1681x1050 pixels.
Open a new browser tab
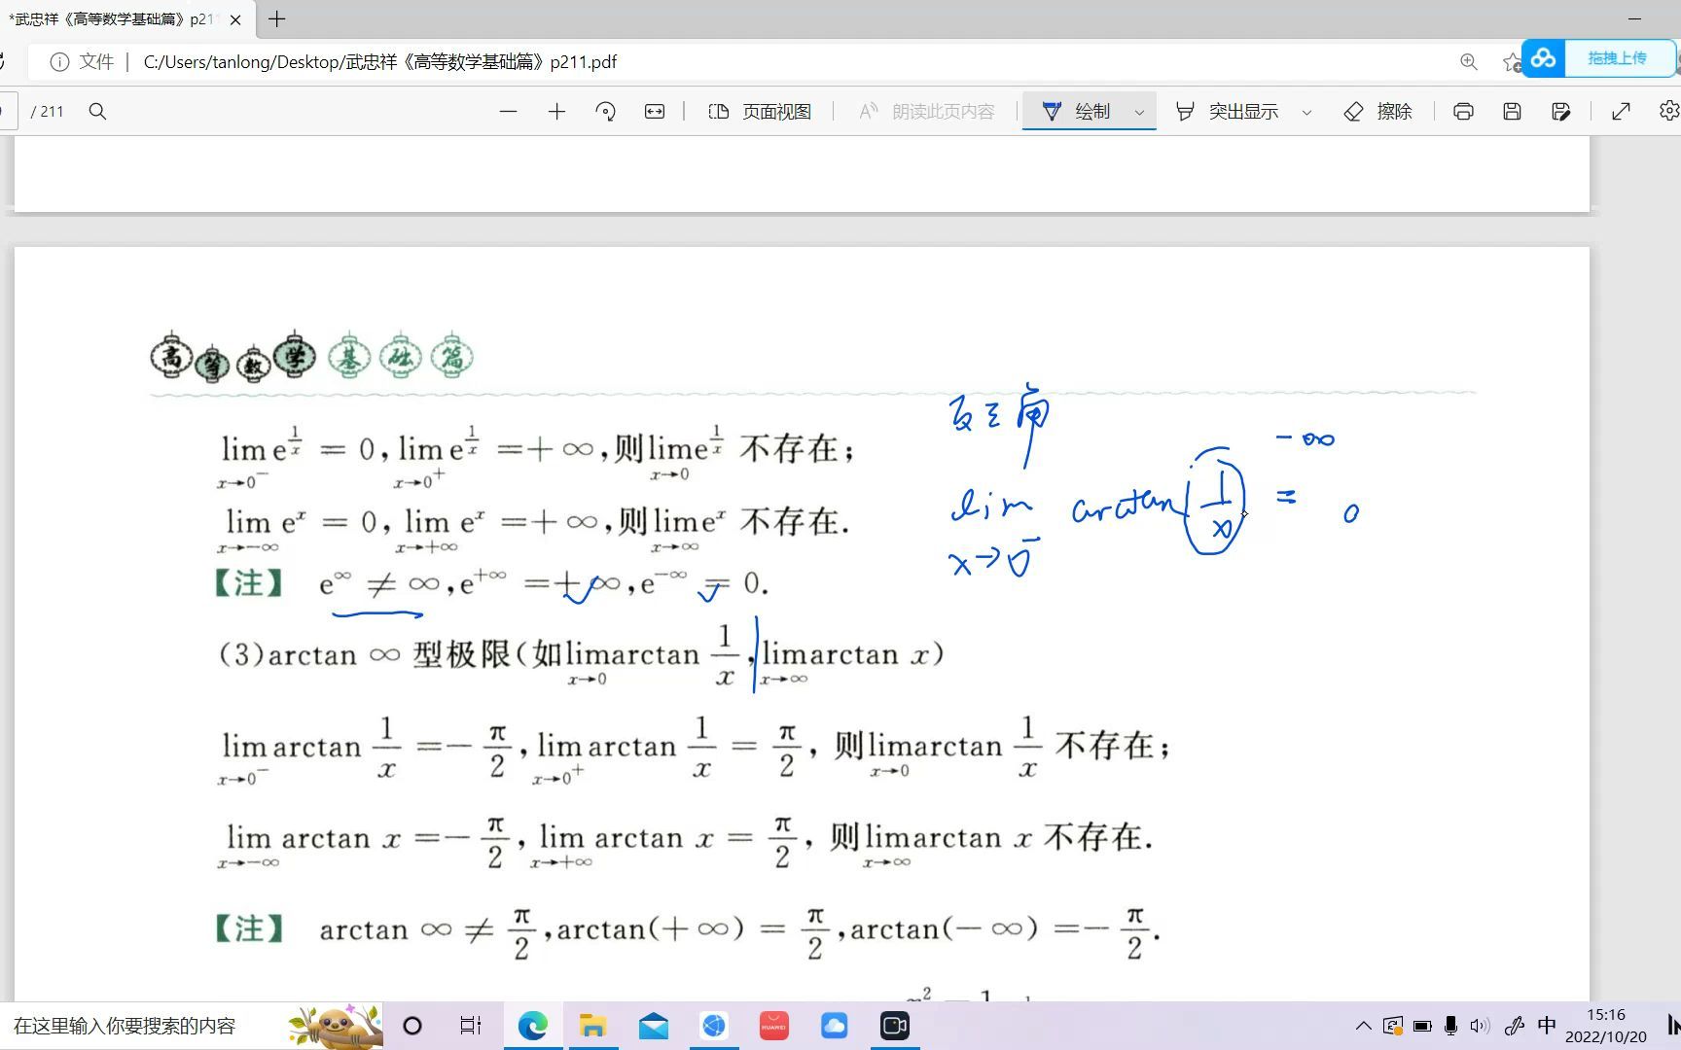[275, 18]
